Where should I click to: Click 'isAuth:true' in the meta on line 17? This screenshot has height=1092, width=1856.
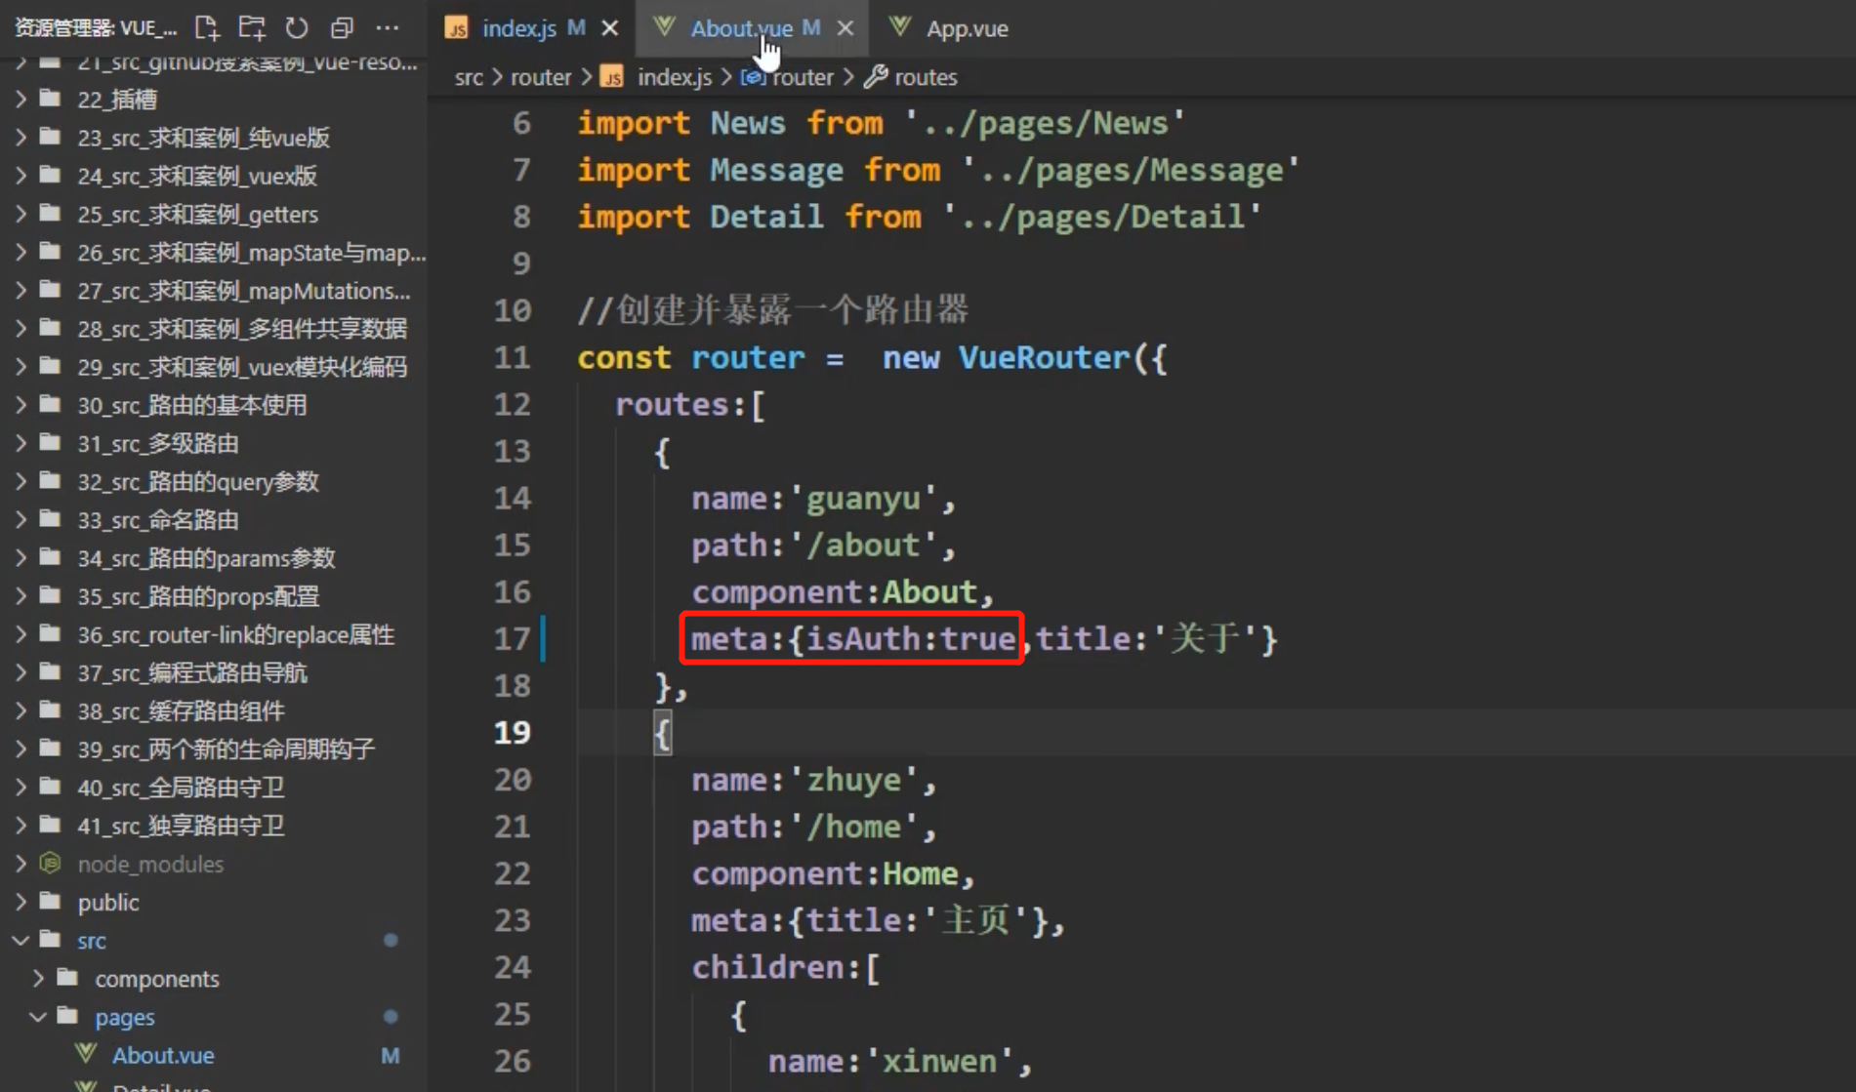pyautogui.click(x=911, y=639)
